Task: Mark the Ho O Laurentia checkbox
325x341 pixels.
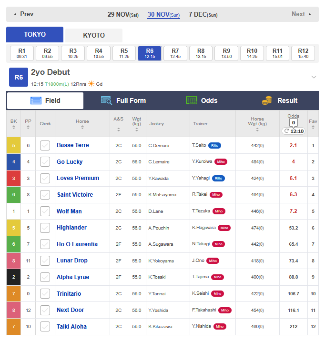Action: [45, 244]
